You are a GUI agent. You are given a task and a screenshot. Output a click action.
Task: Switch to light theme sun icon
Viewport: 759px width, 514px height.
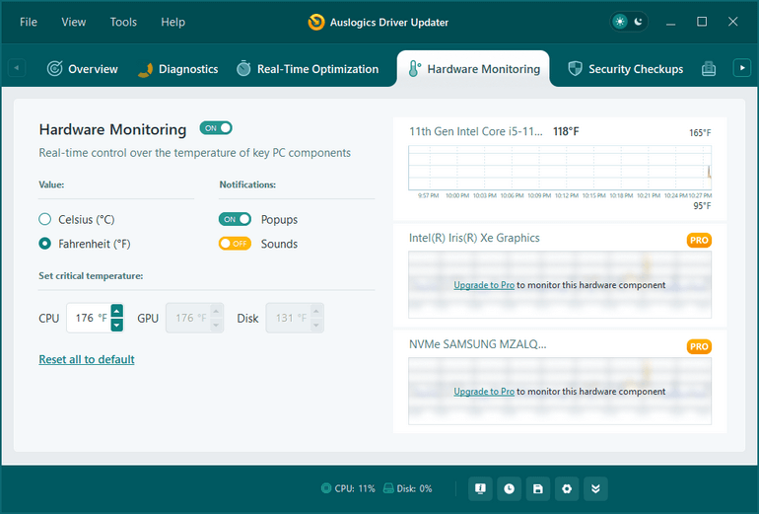(x=620, y=22)
